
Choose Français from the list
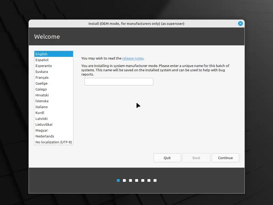tap(54, 77)
